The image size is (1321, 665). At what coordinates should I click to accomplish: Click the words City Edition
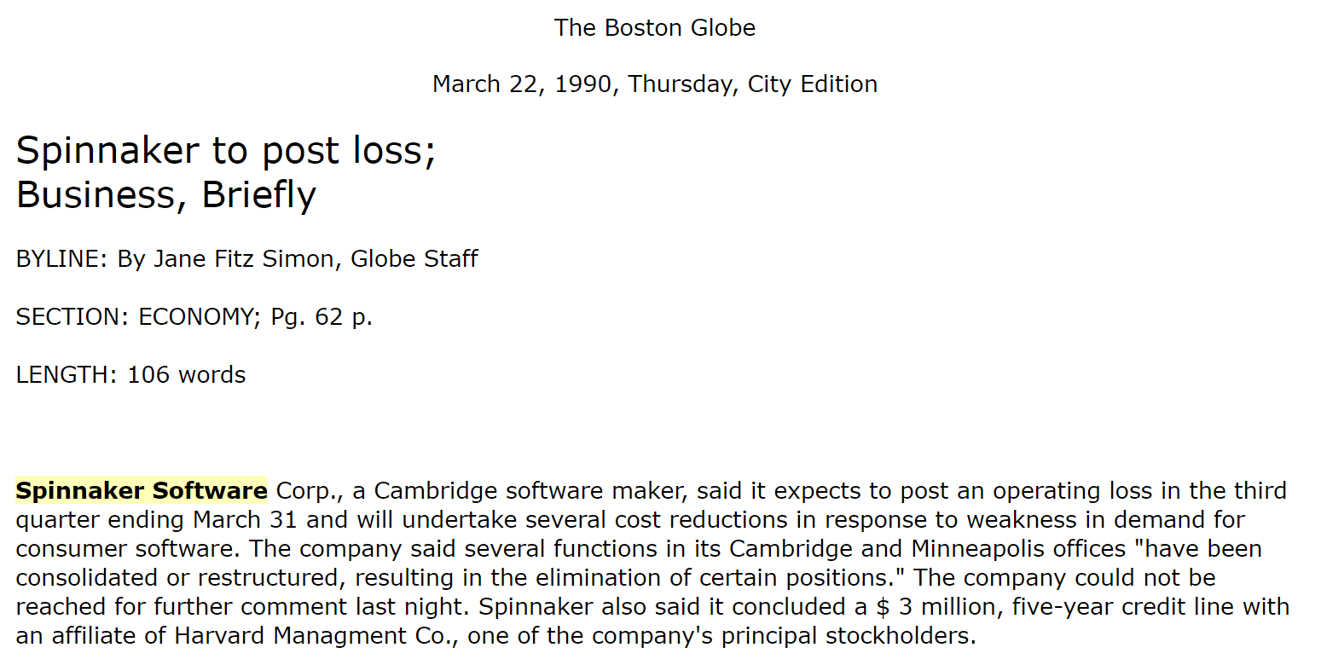pos(813,84)
